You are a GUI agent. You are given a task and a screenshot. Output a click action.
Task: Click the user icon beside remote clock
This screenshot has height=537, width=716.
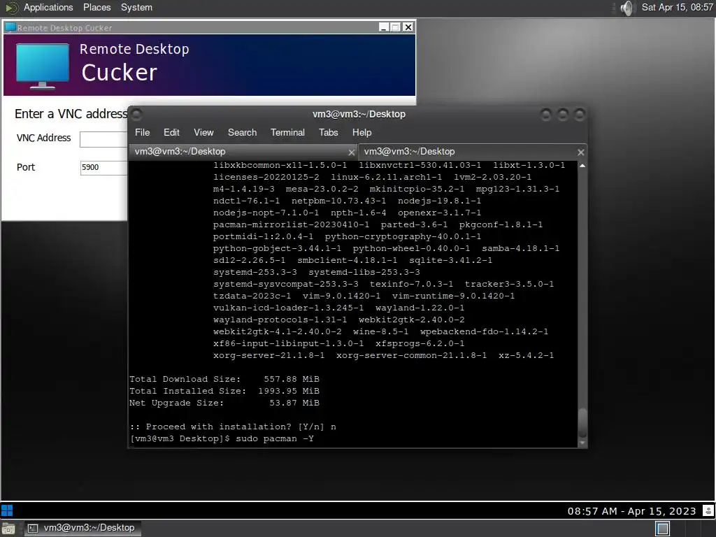[x=708, y=510]
